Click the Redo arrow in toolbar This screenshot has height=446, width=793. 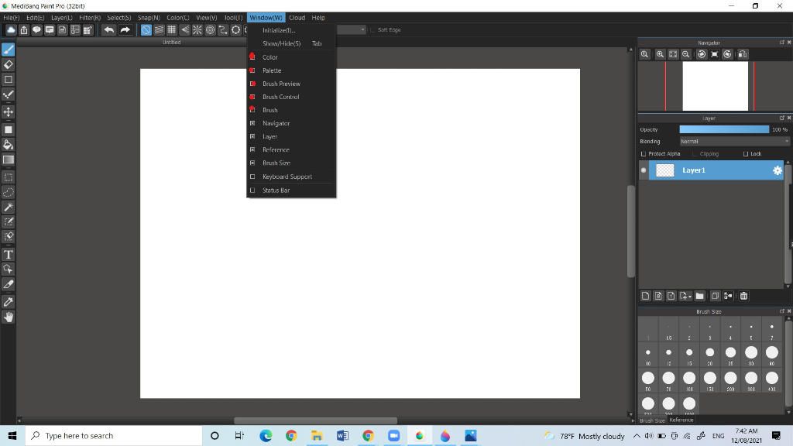[x=125, y=30]
